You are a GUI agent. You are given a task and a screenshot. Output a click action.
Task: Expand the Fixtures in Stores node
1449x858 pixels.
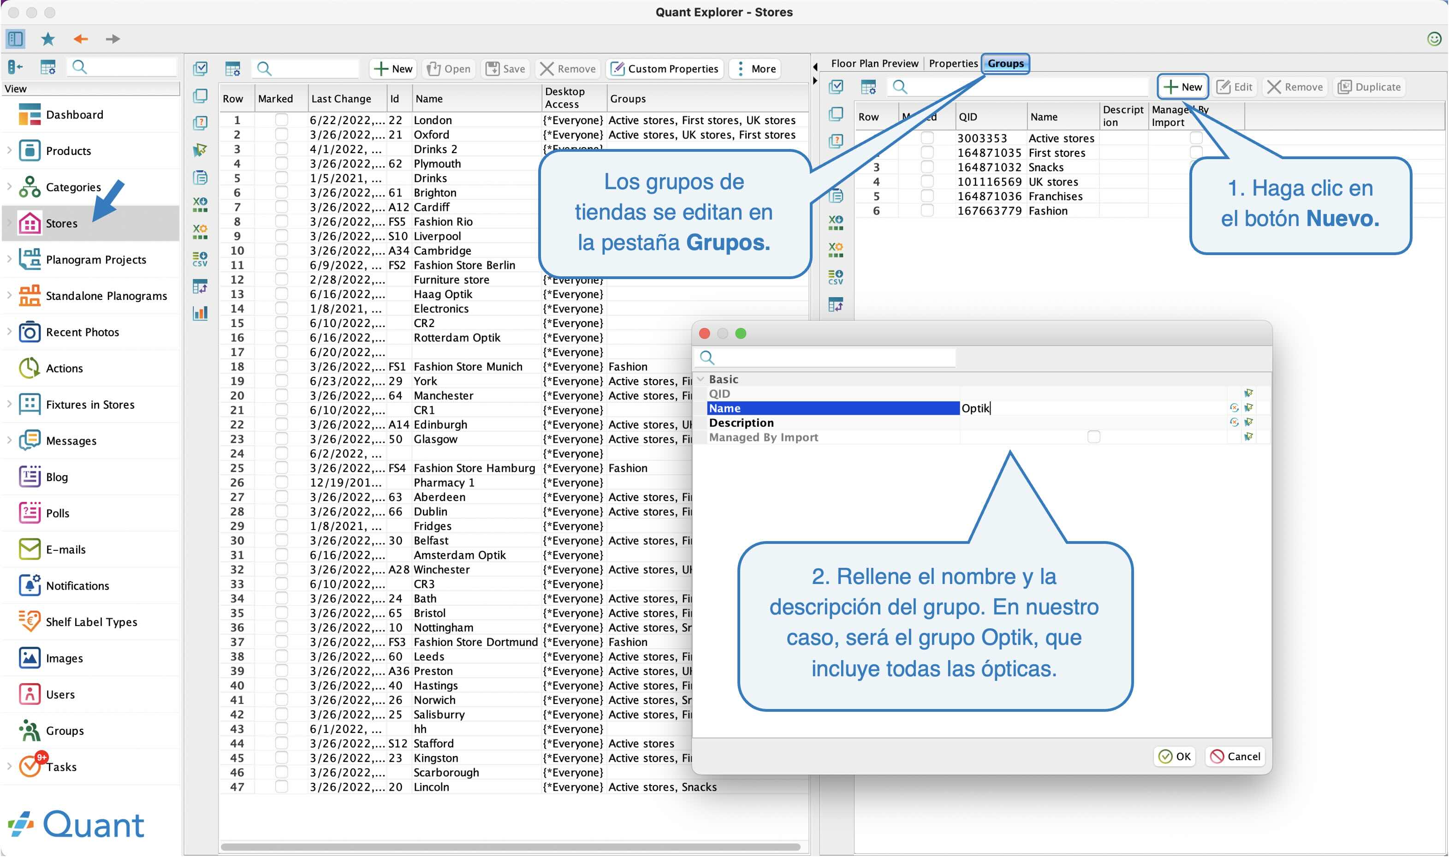pyautogui.click(x=9, y=404)
